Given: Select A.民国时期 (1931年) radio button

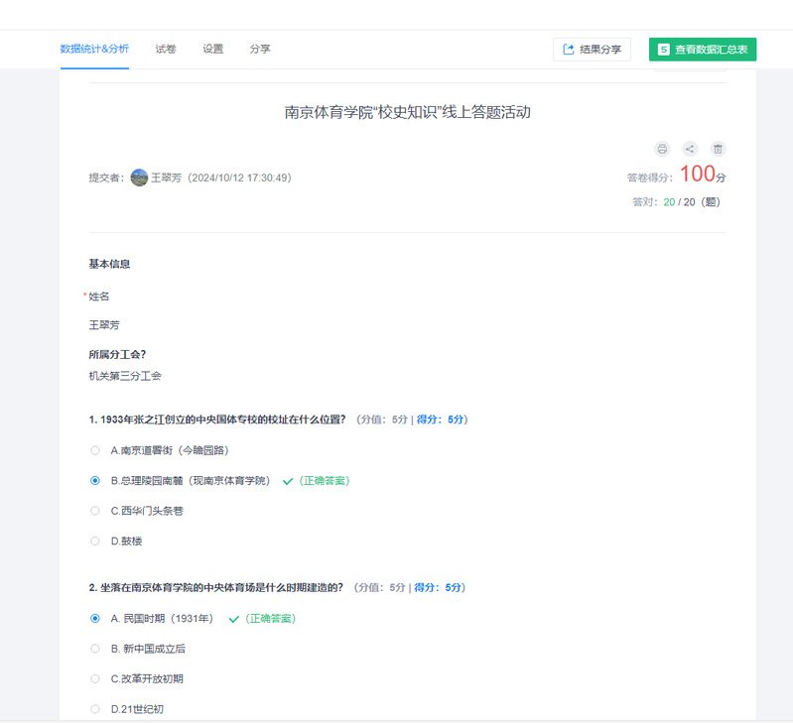Looking at the screenshot, I should coord(94,619).
